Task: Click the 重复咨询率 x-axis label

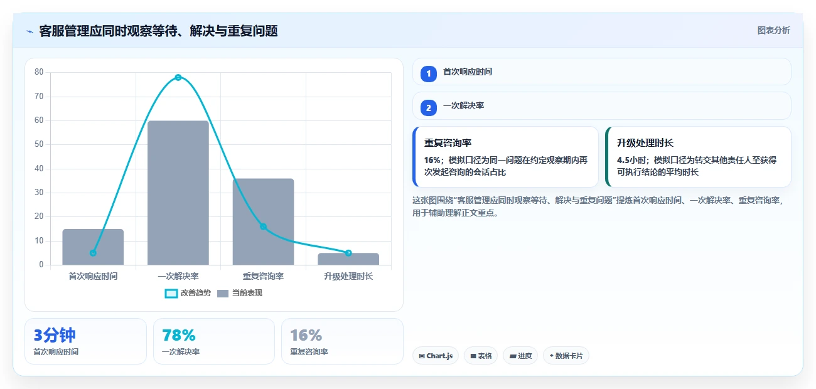Action: point(263,276)
